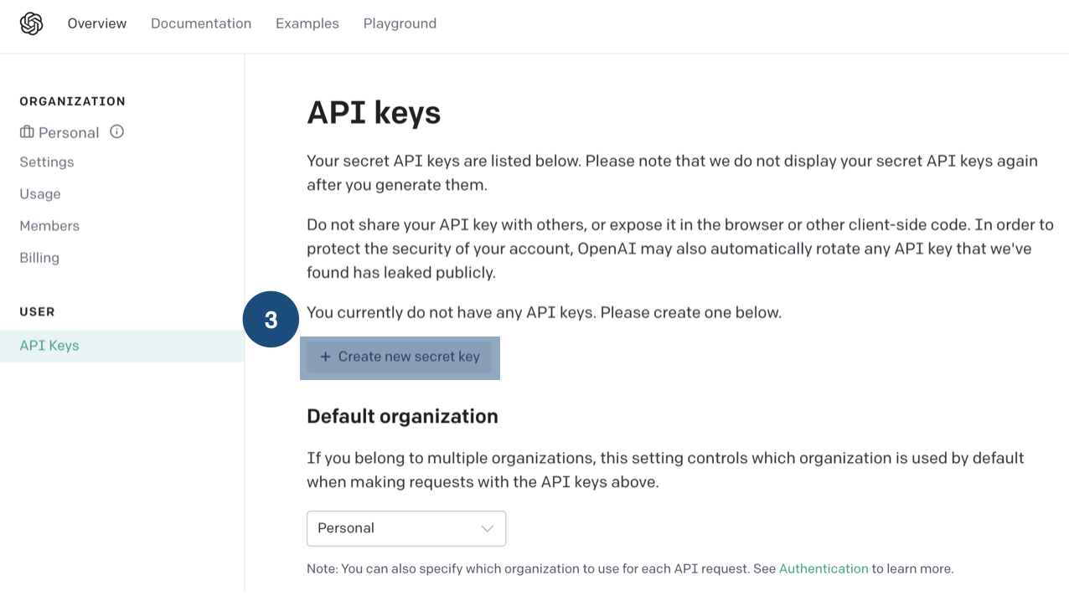Click the OpenAI logo in the top bar
1069x596 pixels.
tap(30, 23)
